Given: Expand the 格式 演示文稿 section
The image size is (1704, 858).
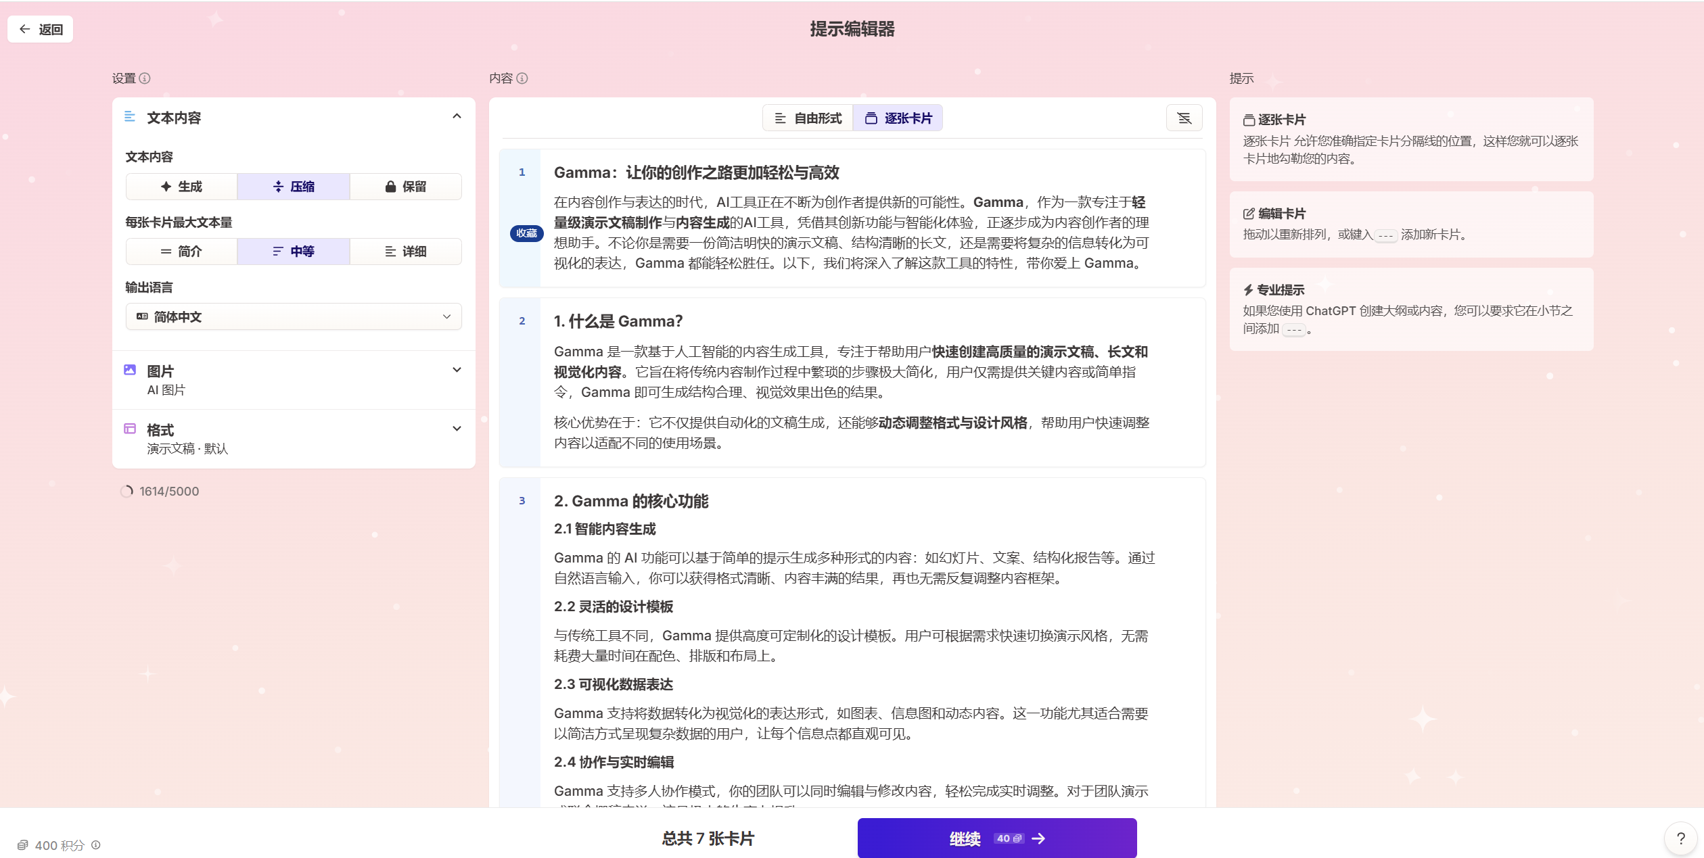Looking at the screenshot, I should (x=457, y=429).
